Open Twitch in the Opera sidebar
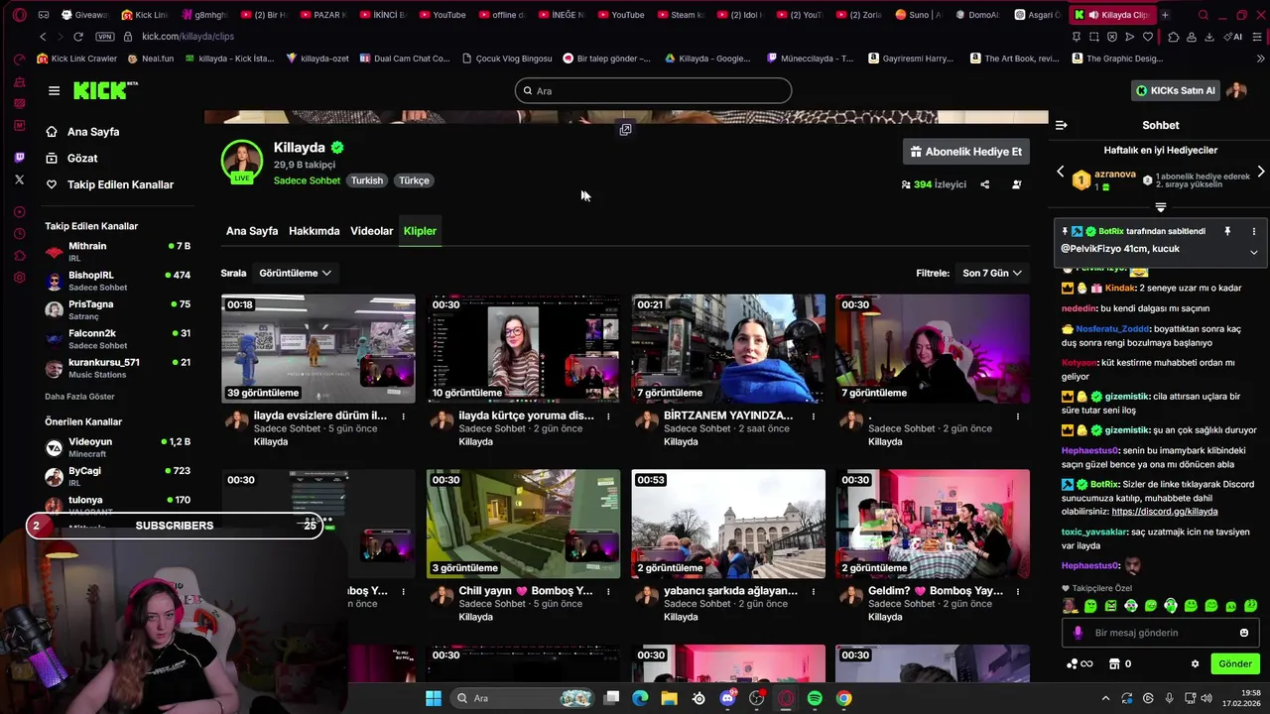Image resolution: width=1270 pixels, height=714 pixels. tap(20, 158)
